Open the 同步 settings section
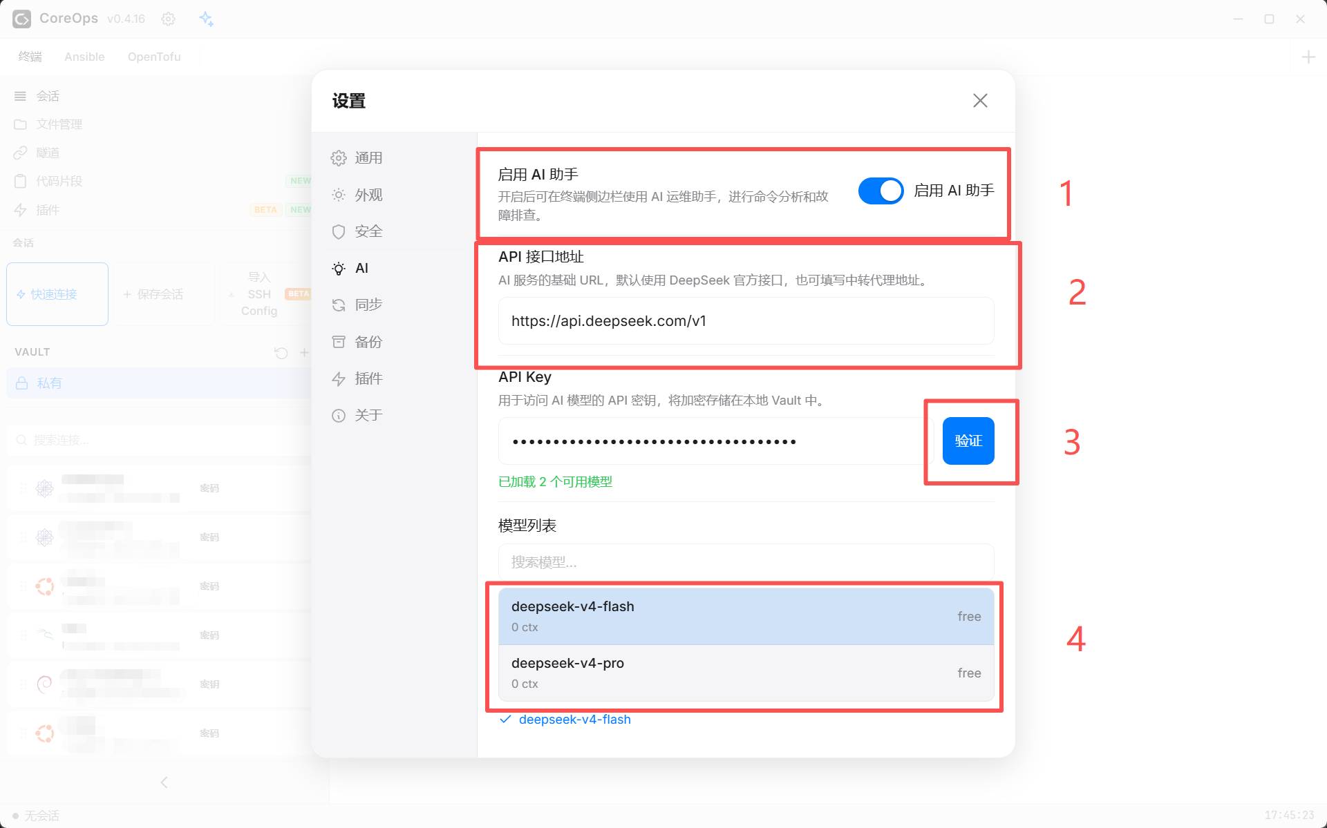1327x828 pixels. [x=394, y=305]
